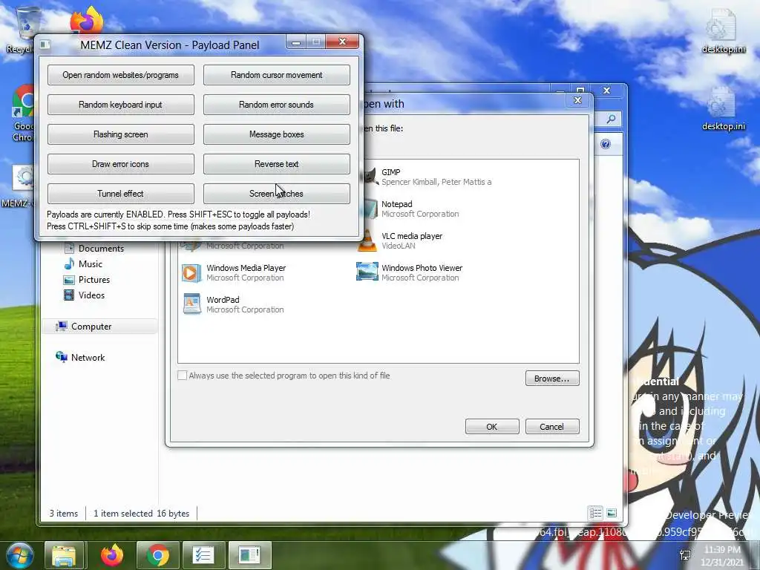Viewport: 760px width, 570px height.
Task: Select Firefox desktop shortcut icon
Action: (x=87, y=20)
